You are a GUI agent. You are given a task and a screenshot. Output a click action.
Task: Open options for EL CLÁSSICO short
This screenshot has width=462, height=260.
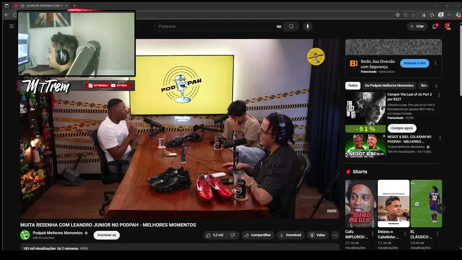coord(437,234)
